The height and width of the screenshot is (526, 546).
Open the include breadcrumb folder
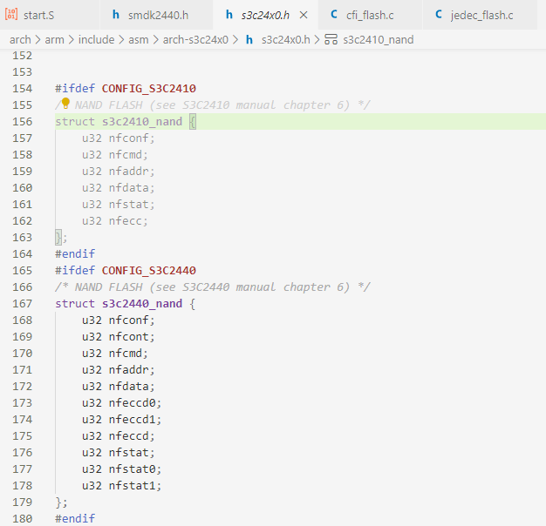[97, 40]
